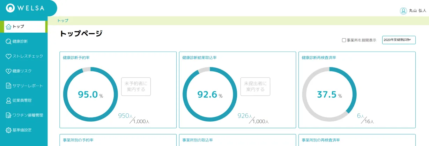The width and height of the screenshot is (429, 146).
Task: Click the person icon beside 従業員管理
Action: click(9, 100)
